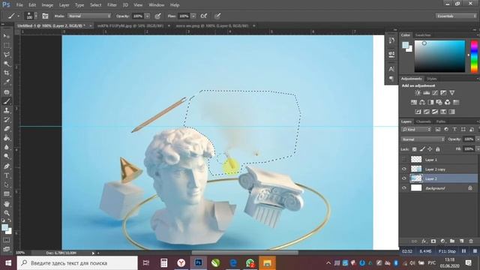Screen dimensions: 480x270
Task: Select the Horizontal Type tool
Action: (7, 175)
